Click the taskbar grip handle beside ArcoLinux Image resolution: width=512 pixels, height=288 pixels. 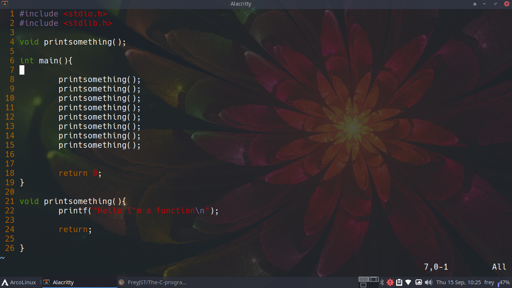click(x=40, y=282)
